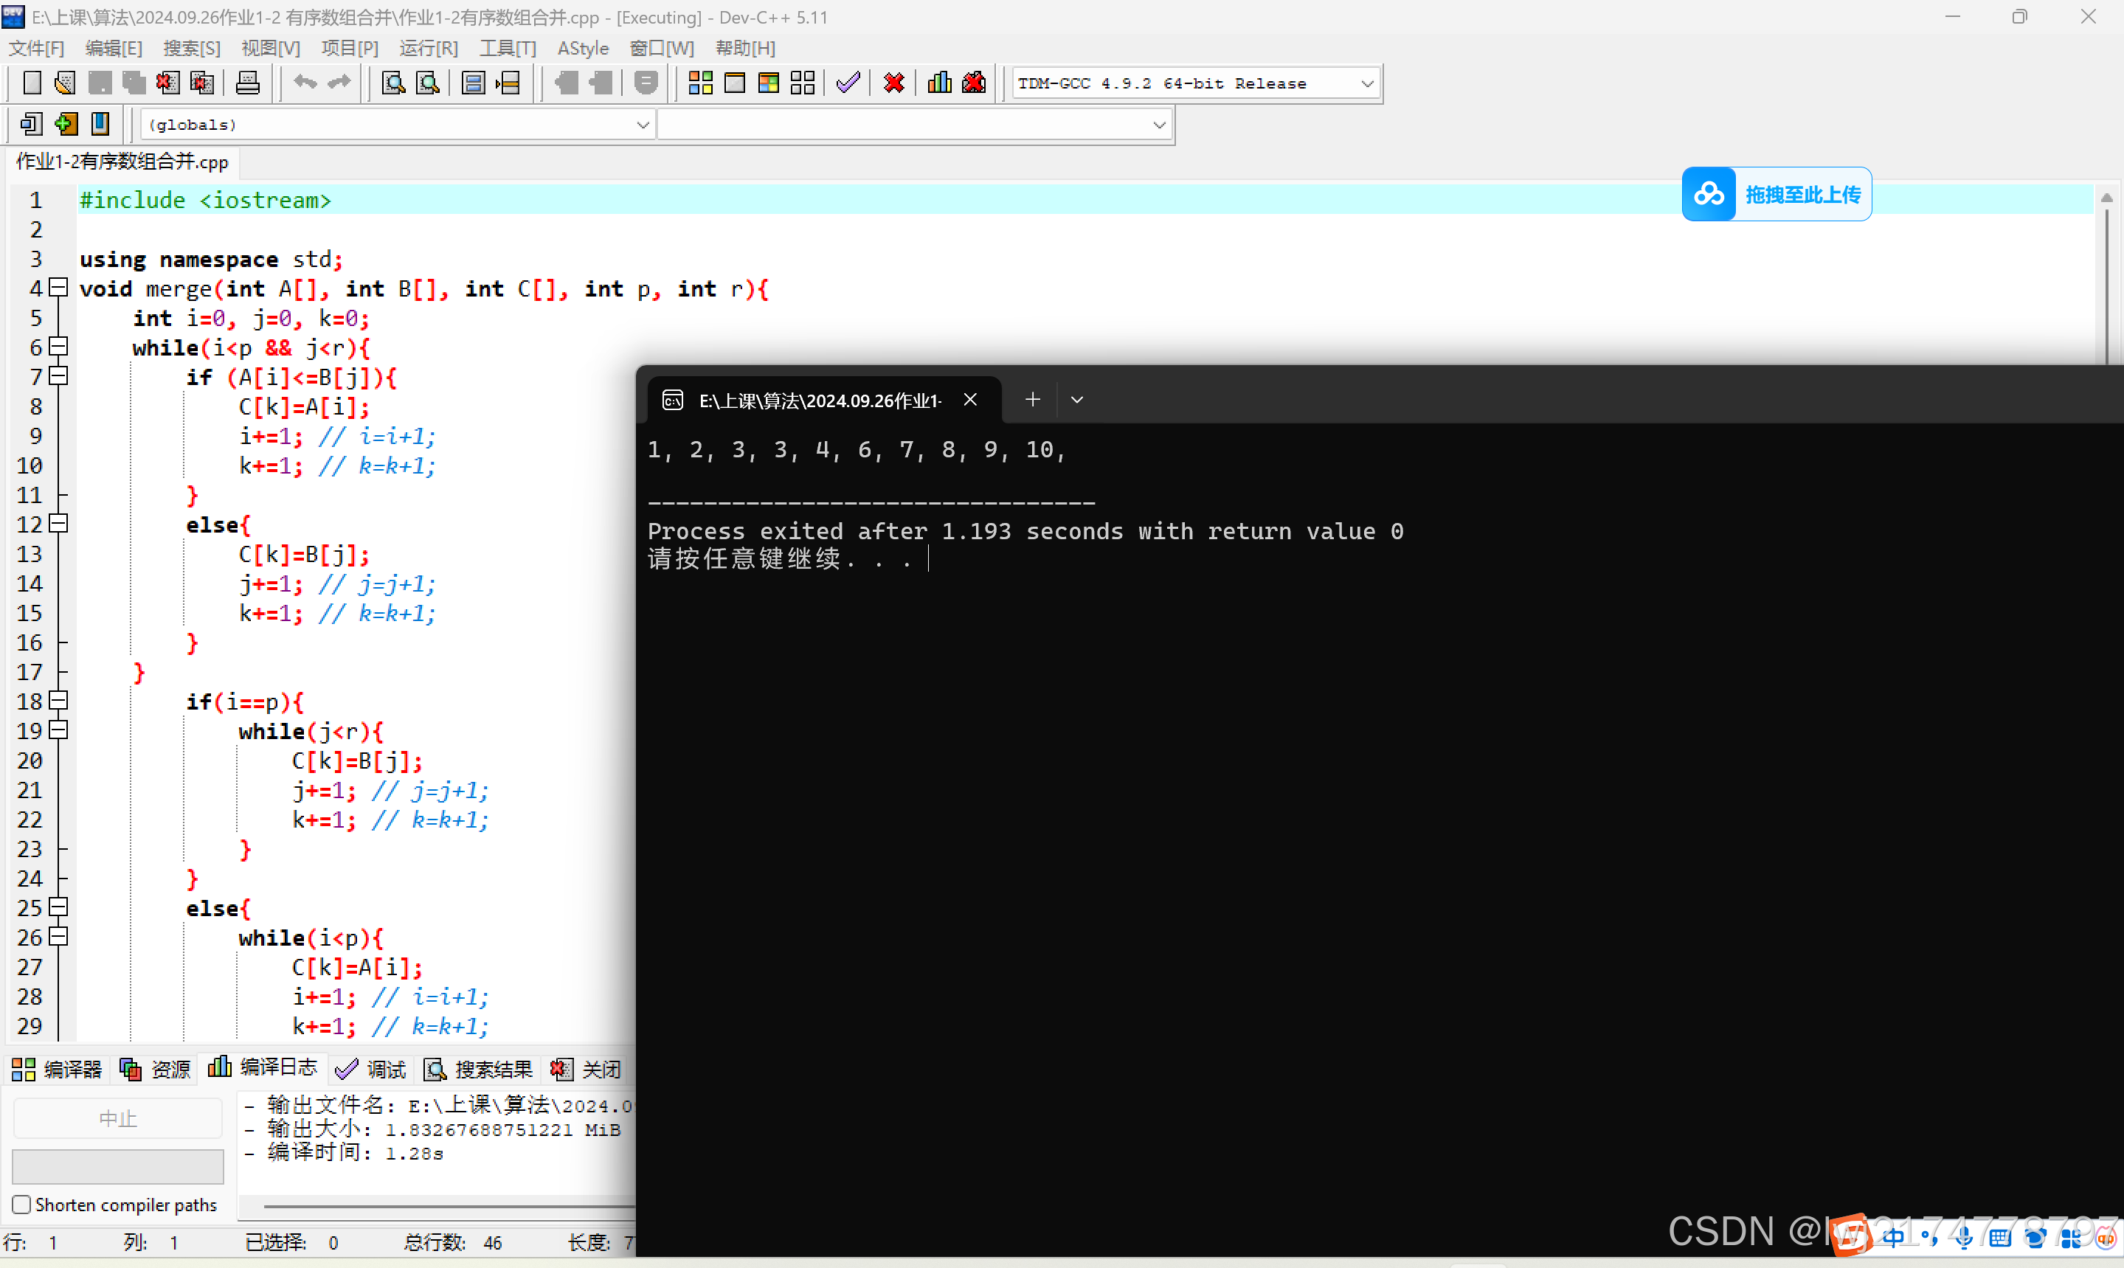Click the Print toolbar icon
The width and height of the screenshot is (2124, 1268).
tap(248, 83)
